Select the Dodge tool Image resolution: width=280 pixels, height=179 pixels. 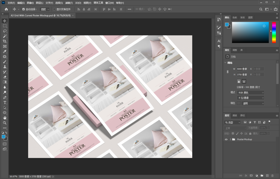click(5, 92)
